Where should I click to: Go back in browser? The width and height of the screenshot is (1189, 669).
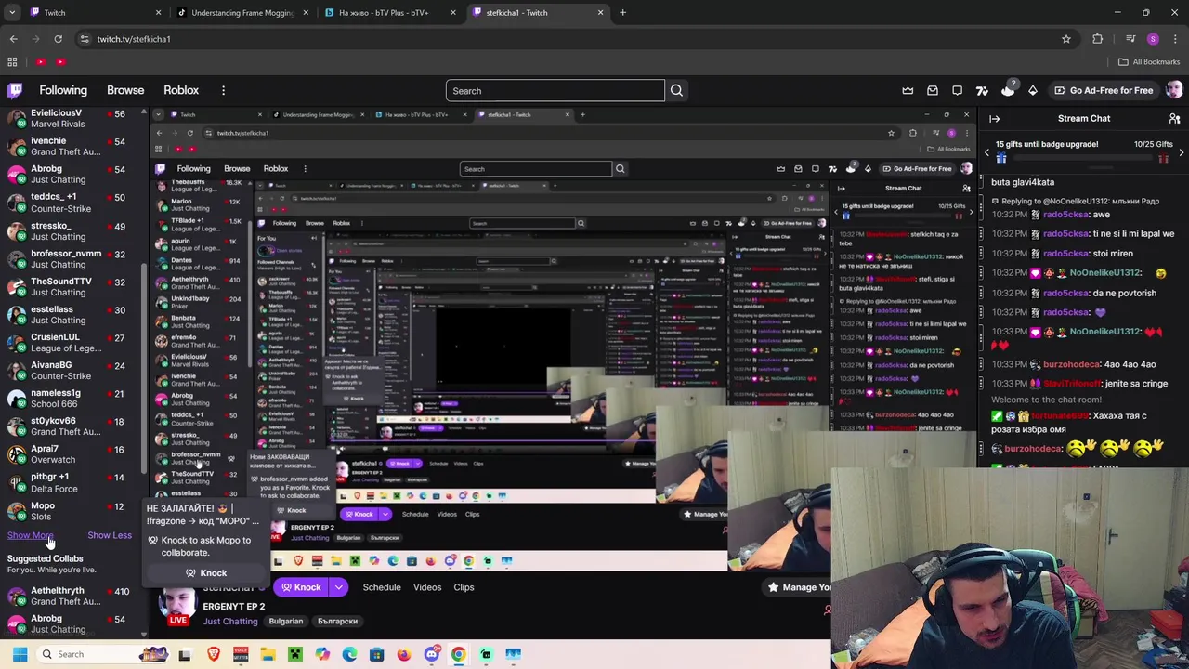(x=13, y=39)
